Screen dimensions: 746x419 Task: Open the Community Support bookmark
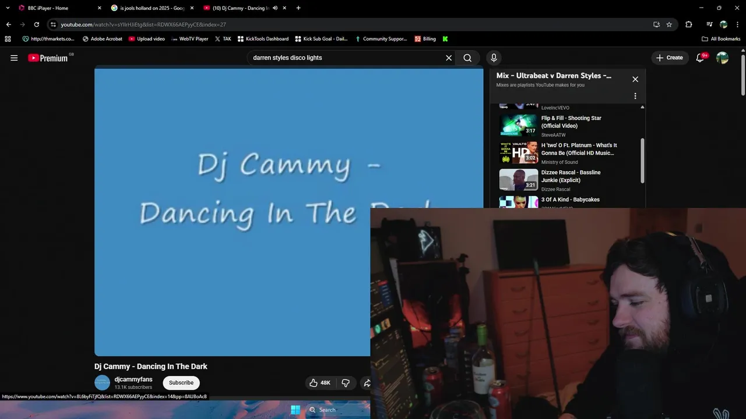pos(381,39)
